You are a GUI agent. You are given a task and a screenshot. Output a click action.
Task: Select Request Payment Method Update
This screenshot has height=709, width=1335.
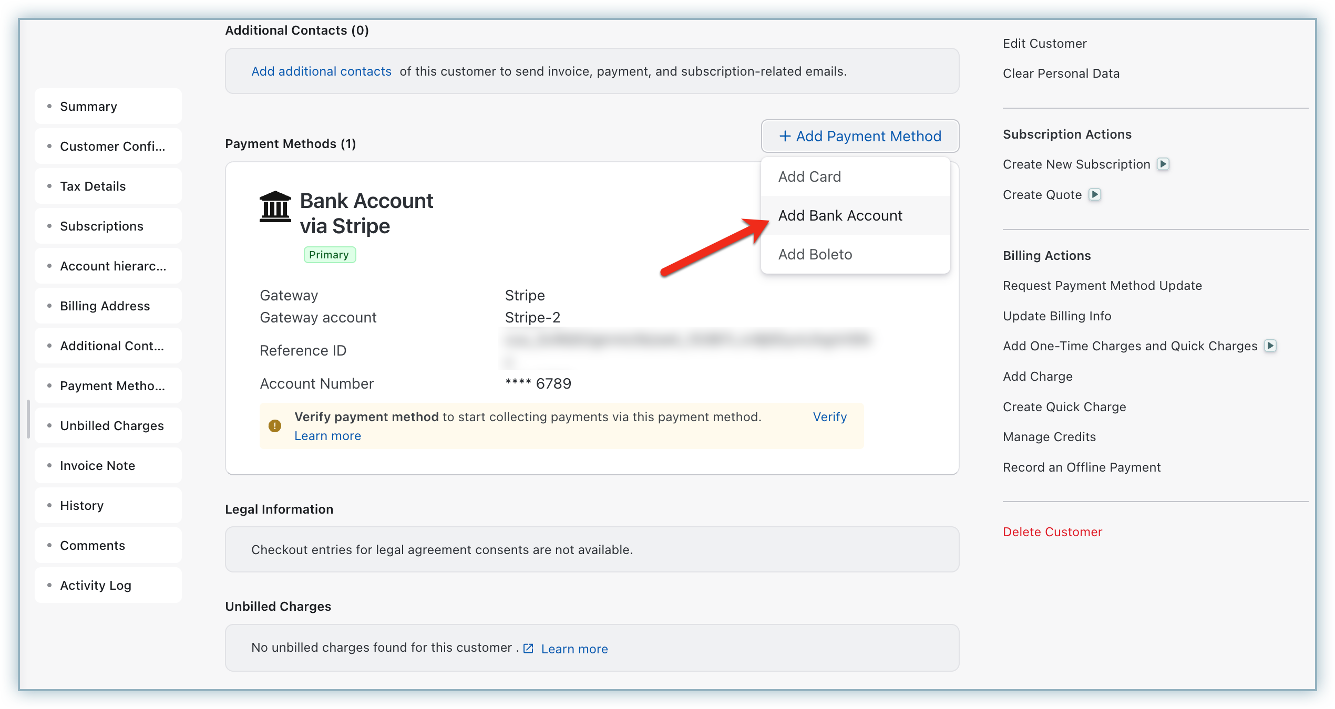point(1102,285)
